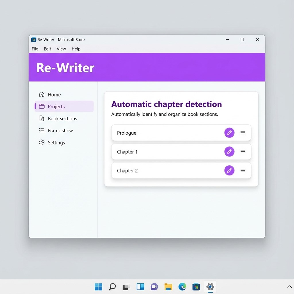Open the Help menu
Image resolution: width=294 pixels, height=294 pixels.
(x=76, y=49)
